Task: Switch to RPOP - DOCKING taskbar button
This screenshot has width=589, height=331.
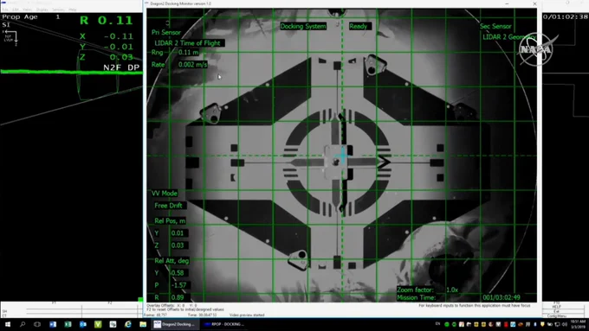Action: point(224,324)
